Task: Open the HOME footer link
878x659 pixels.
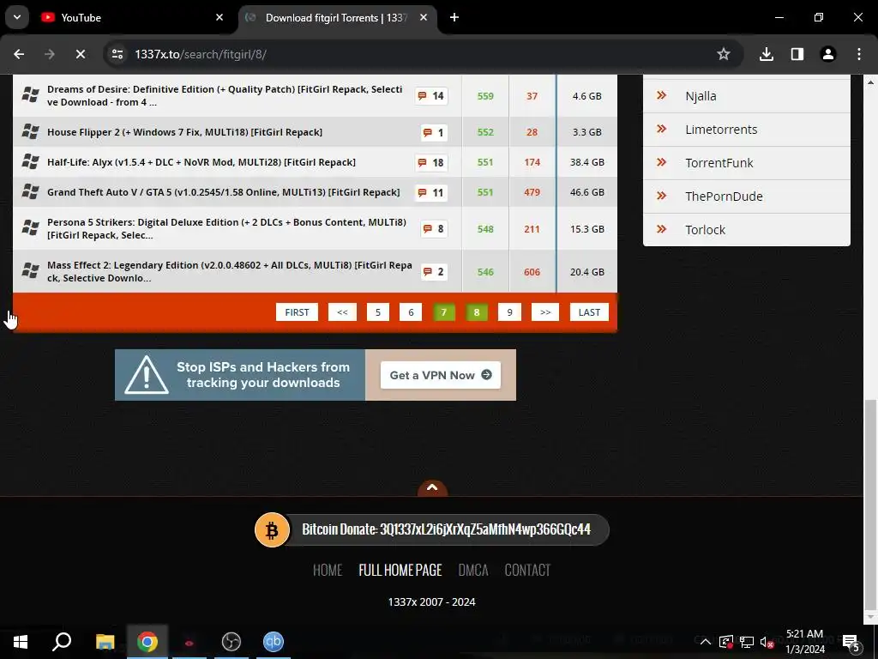Action: pyautogui.click(x=328, y=570)
